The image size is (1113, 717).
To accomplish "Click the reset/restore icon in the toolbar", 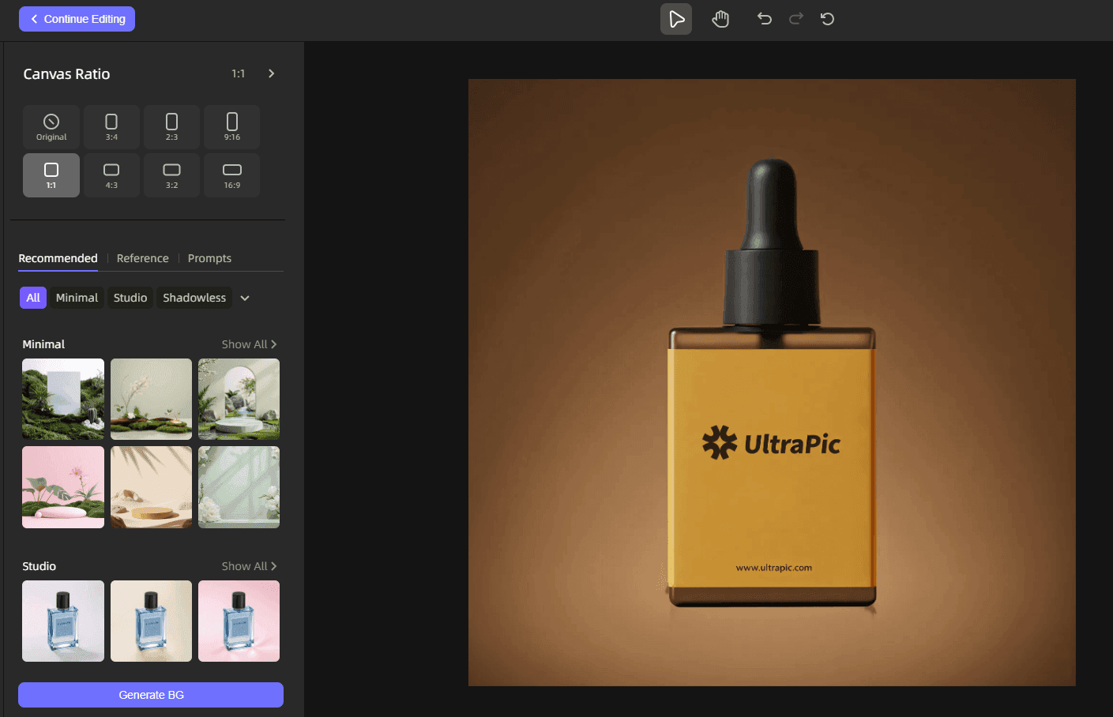I will 827,18.
